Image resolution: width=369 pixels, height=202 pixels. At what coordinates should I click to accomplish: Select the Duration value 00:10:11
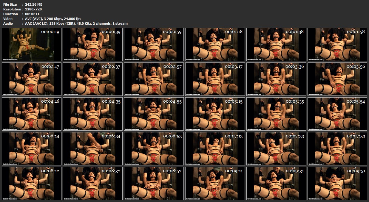coord(32,14)
